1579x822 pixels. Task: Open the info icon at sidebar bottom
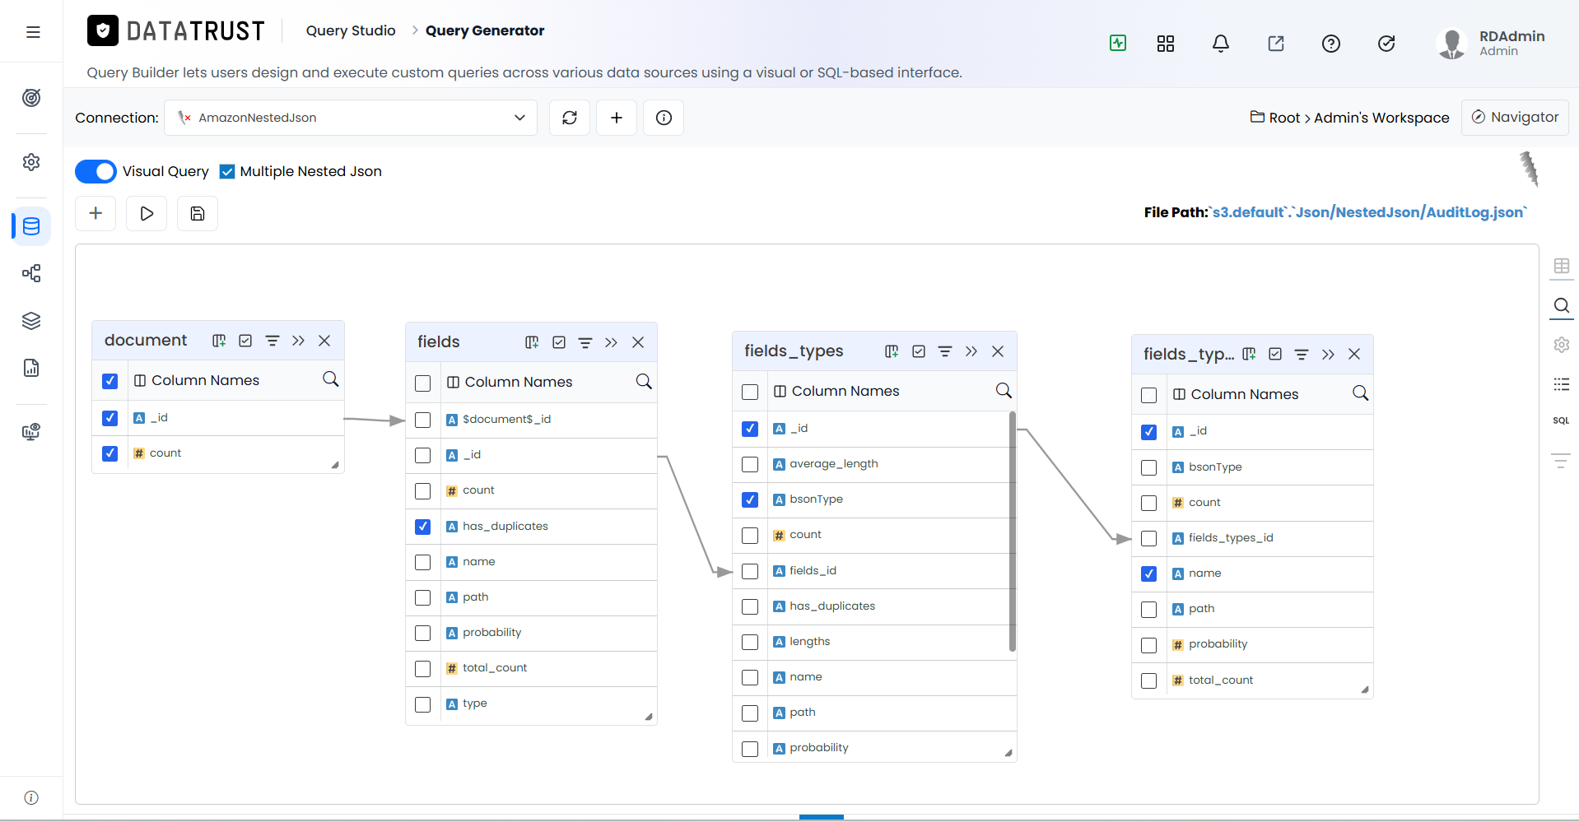(x=31, y=797)
